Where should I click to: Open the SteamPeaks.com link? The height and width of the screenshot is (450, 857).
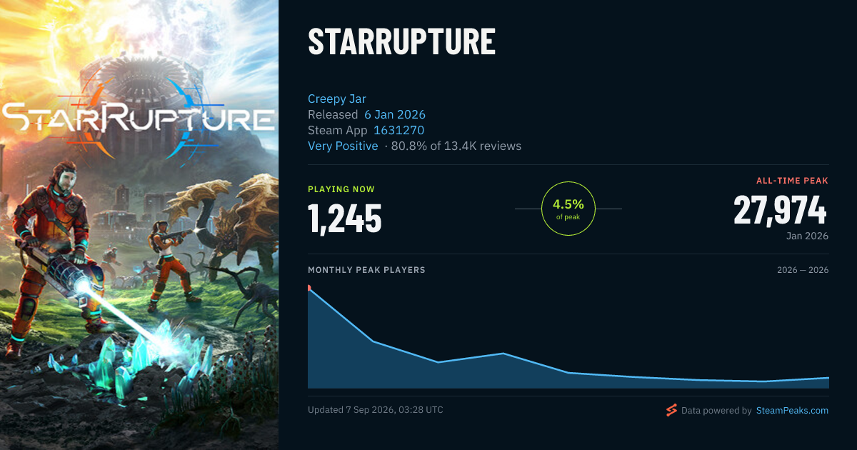tap(792, 411)
